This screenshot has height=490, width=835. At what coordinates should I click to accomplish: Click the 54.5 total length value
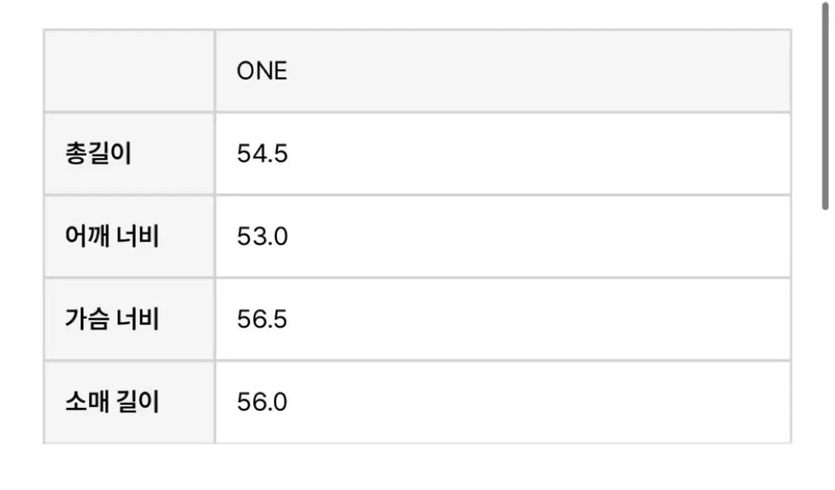click(x=262, y=154)
